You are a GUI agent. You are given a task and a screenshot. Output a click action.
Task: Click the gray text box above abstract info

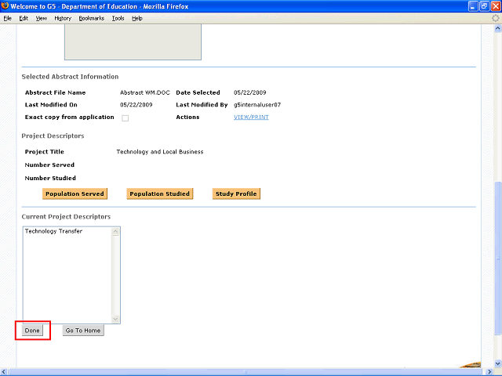[x=133, y=42]
